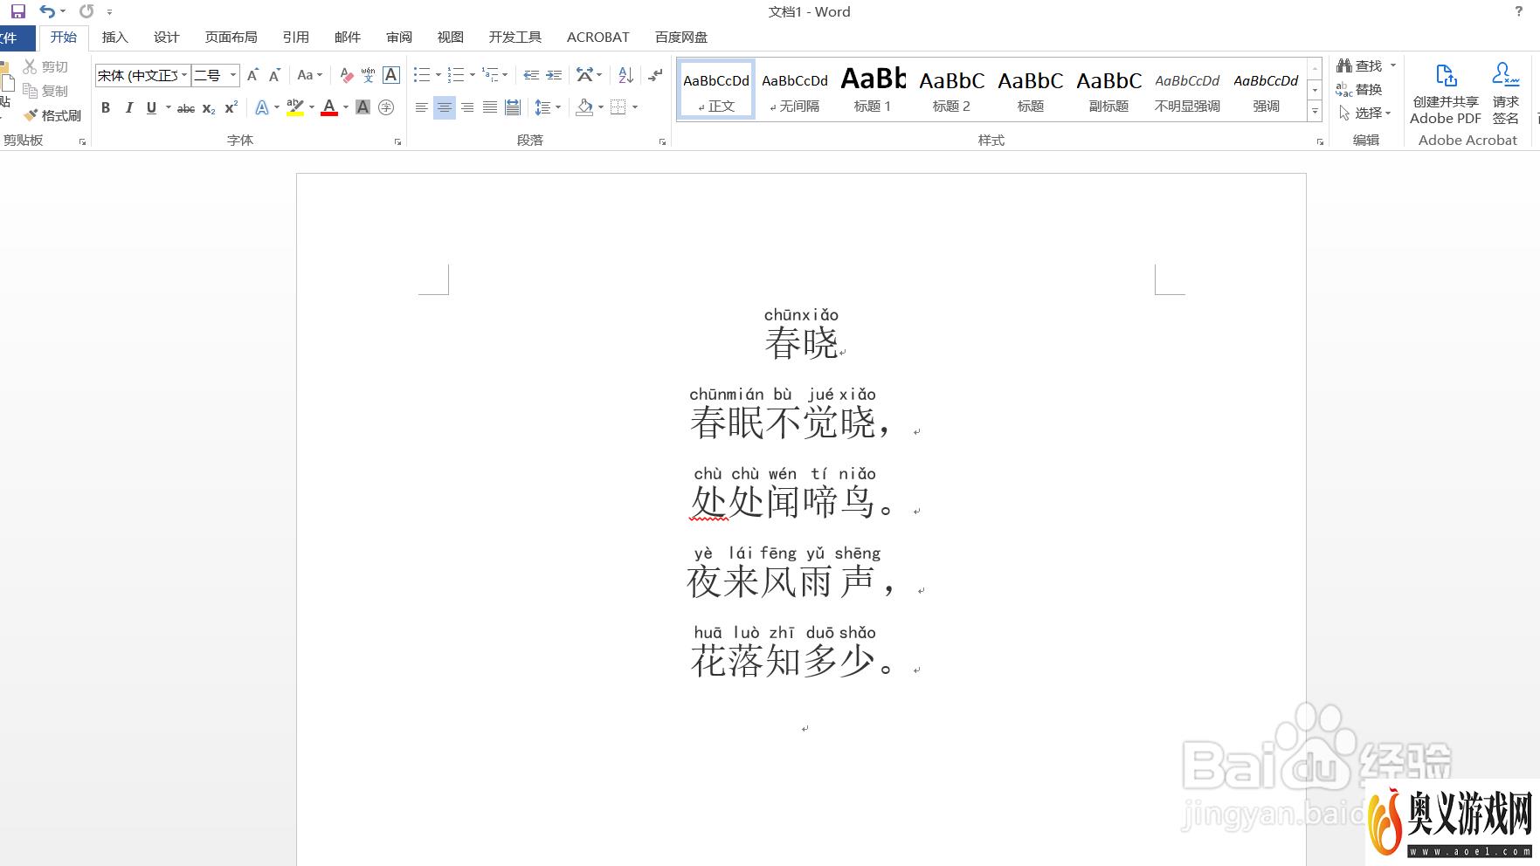Click Create and Share Adobe PDF icon

point(1446,93)
